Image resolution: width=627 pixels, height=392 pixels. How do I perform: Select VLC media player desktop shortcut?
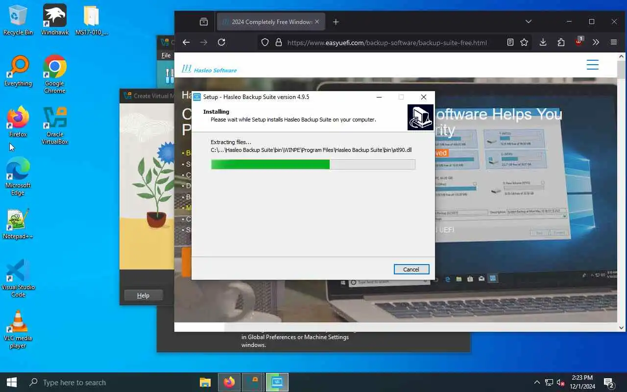[x=18, y=329]
